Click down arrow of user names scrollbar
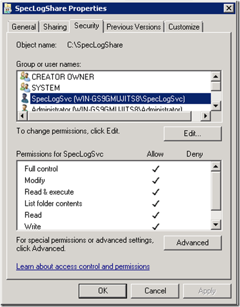The height and width of the screenshot is (307, 240). [x=216, y=106]
